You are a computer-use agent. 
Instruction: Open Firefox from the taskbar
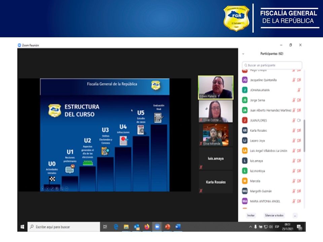click(x=147, y=227)
